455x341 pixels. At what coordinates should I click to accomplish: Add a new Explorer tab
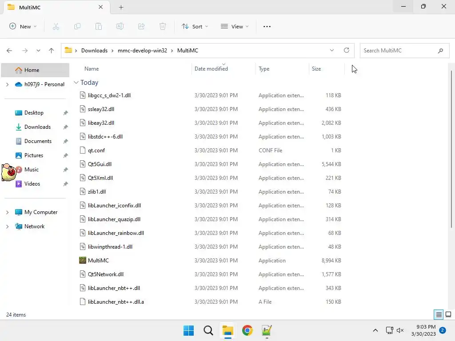(121, 7)
